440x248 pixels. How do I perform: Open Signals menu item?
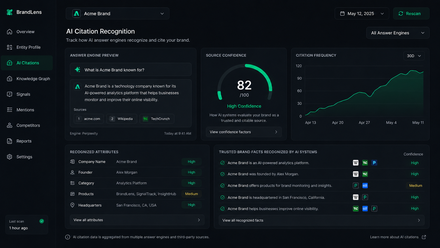[27, 94]
